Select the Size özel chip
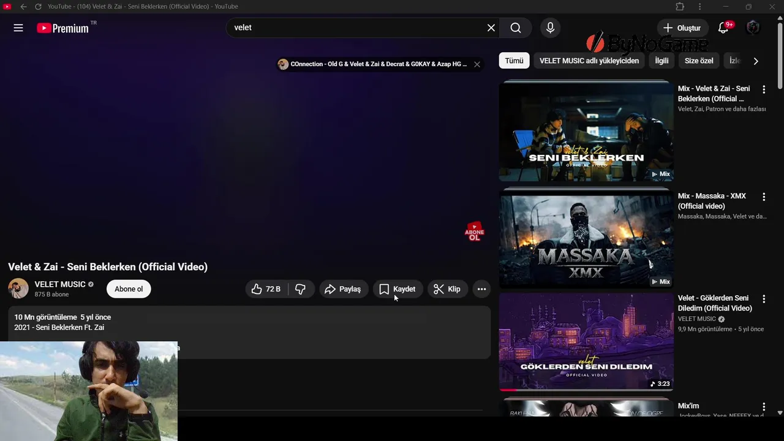784x441 pixels. click(x=699, y=61)
